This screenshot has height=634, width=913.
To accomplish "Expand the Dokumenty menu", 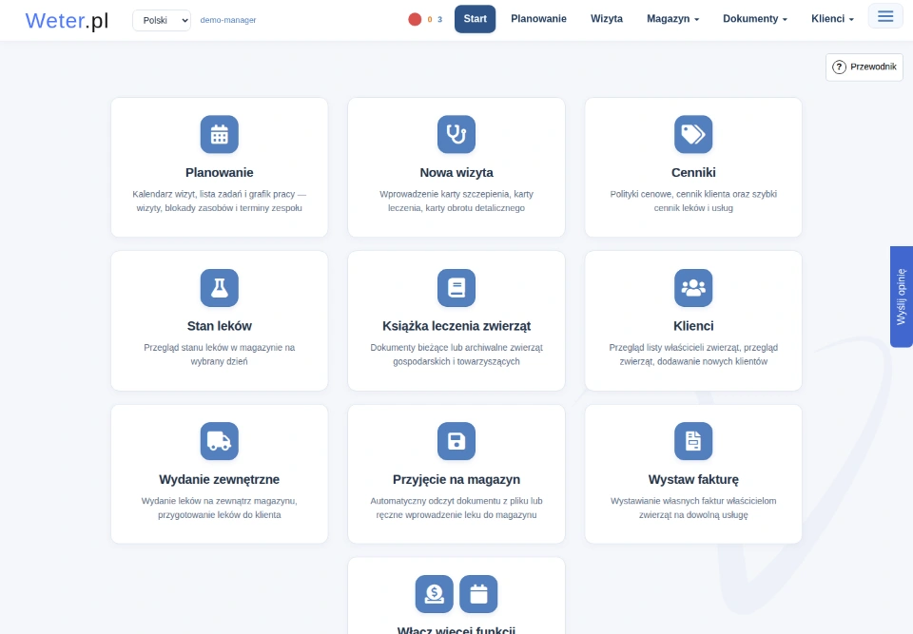I will [x=755, y=19].
